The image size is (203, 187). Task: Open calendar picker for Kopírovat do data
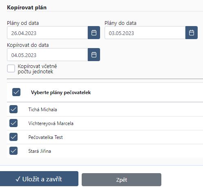[x=94, y=55]
